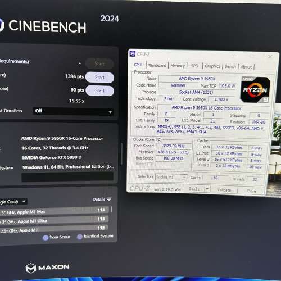281x281 pixels.
Task: Click the NVIDIA GeForce RTX 5090 D text
Action: pos(52,157)
